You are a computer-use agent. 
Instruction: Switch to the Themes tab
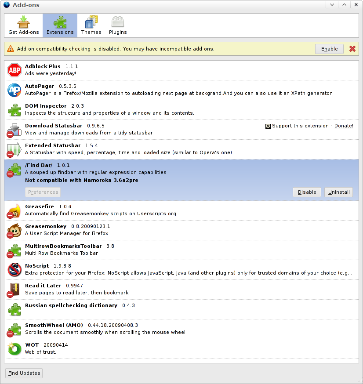click(91, 25)
